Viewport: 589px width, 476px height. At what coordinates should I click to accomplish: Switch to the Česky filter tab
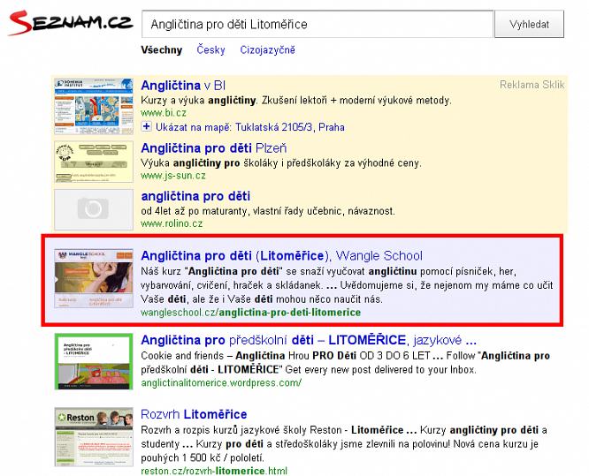(x=210, y=49)
